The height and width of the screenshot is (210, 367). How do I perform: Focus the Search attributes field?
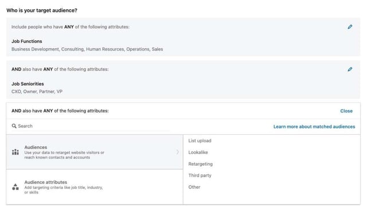coord(91,126)
